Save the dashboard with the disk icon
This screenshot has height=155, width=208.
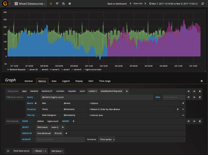click(64, 4)
